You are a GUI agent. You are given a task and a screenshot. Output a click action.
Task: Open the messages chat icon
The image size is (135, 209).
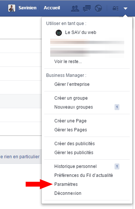point(87,9)
